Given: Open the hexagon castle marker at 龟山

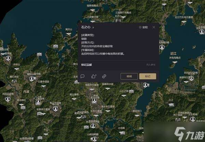Looking at the screenshot, I should 55,109.
